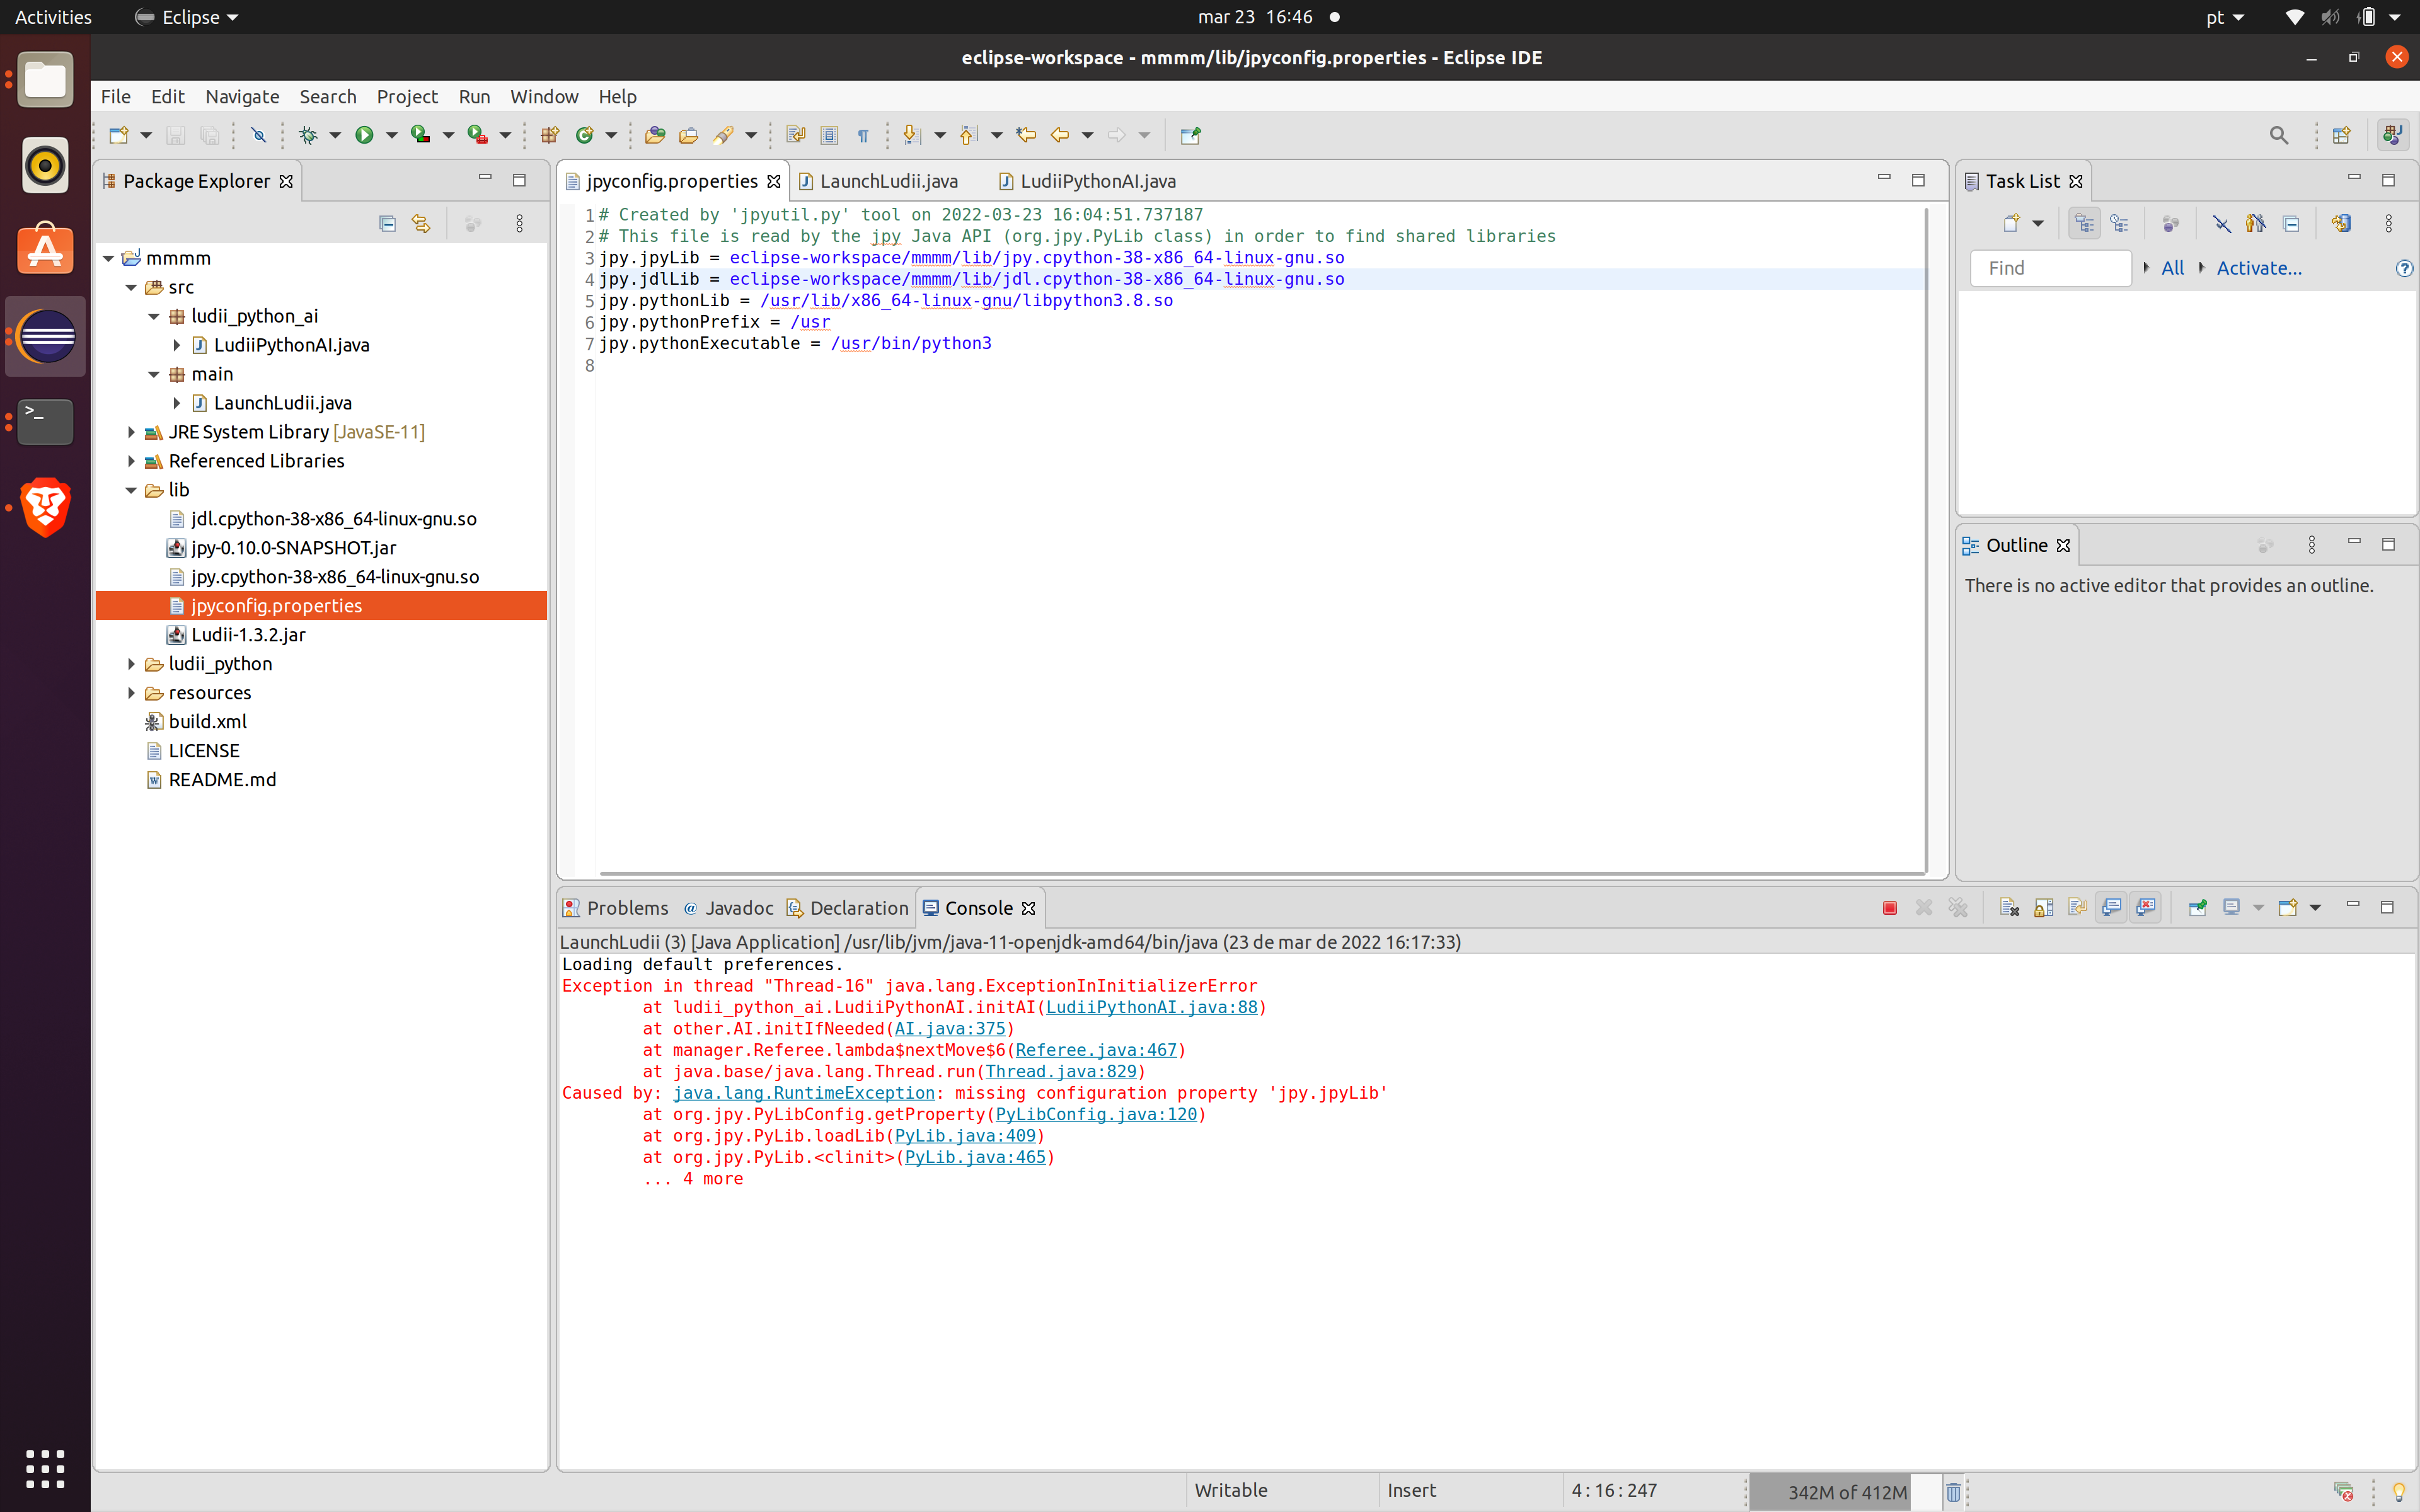Expand the JRE System Library node

[131, 432]
